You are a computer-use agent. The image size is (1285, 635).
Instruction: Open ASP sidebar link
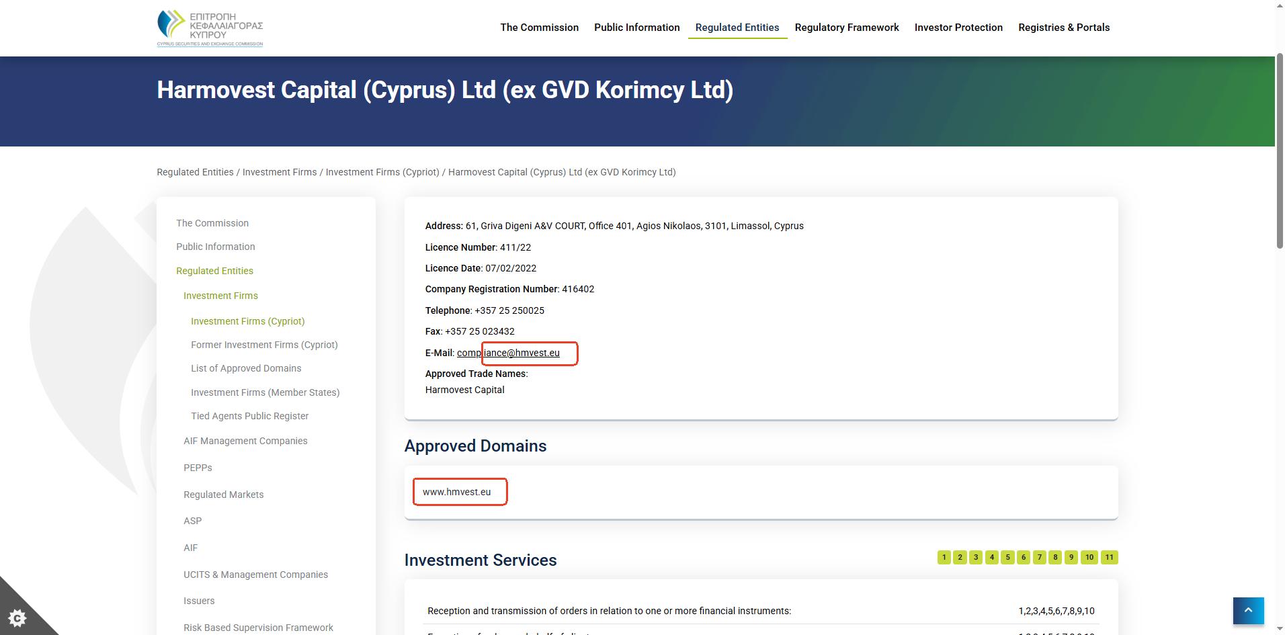coord(193,521)
